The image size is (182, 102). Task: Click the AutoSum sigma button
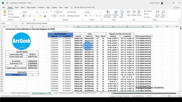coord(148,11)
